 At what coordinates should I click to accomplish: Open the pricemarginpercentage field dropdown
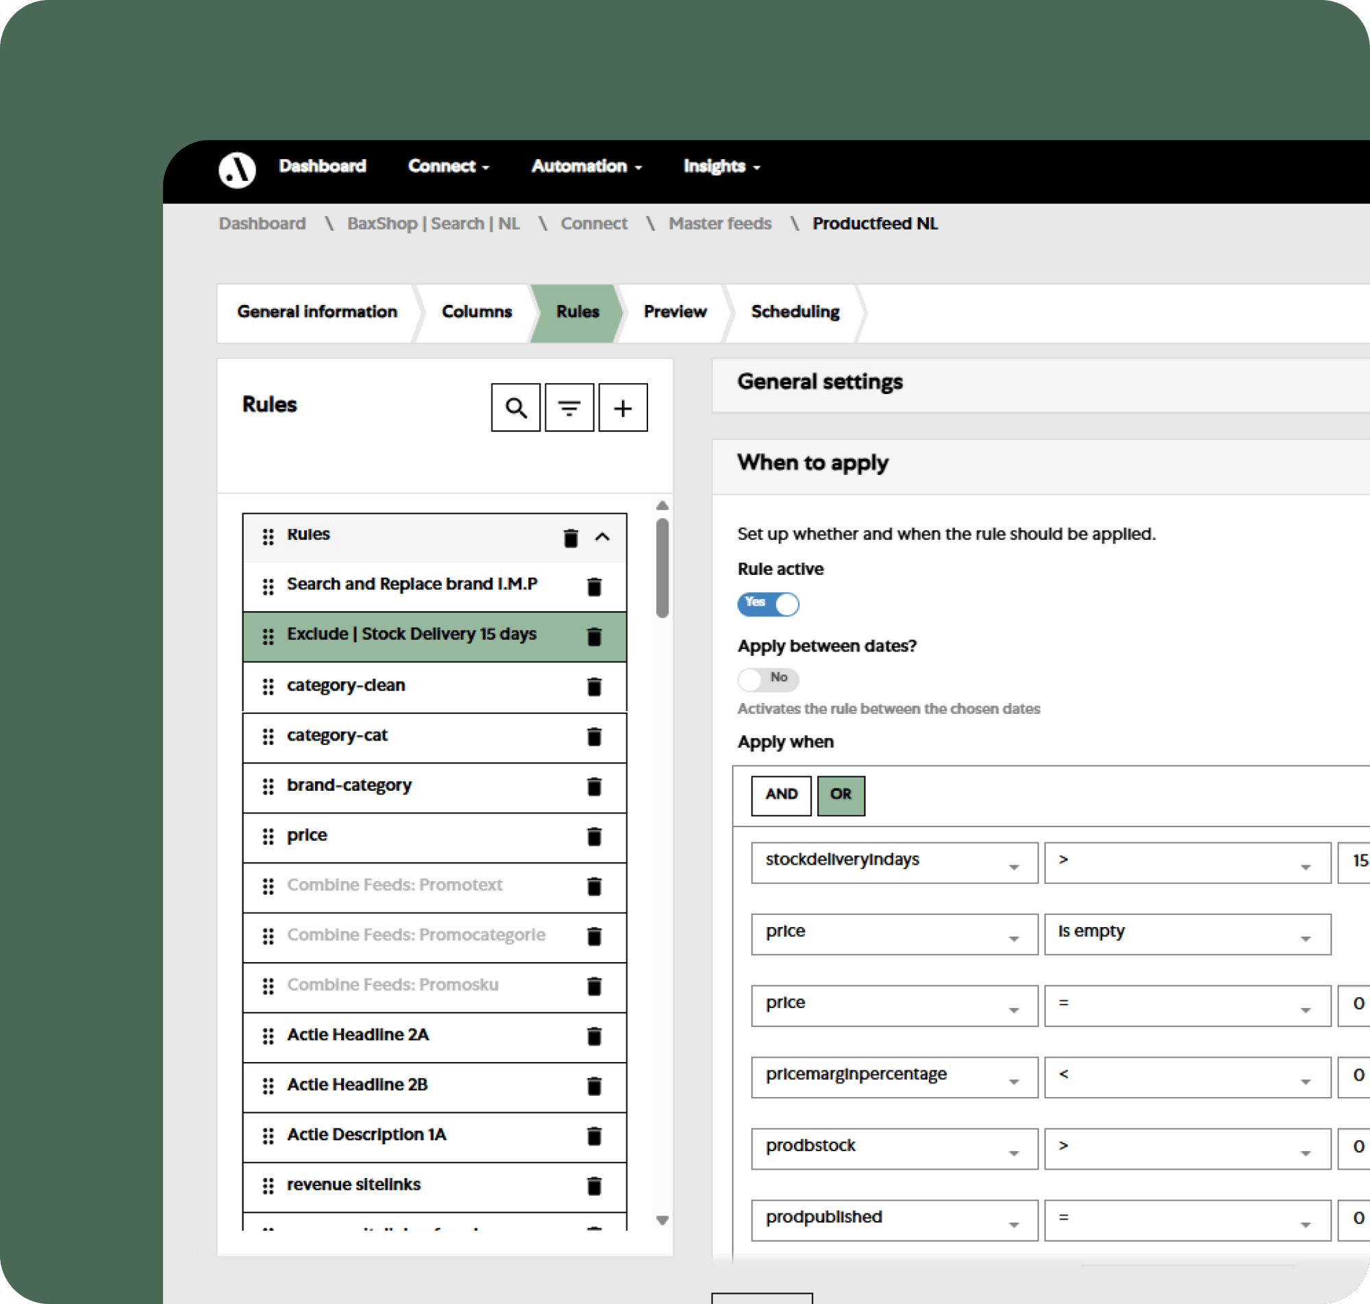(894, 1077)
